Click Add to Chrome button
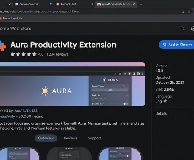Viewport: 194px width, 160px height. pos(176,45)
